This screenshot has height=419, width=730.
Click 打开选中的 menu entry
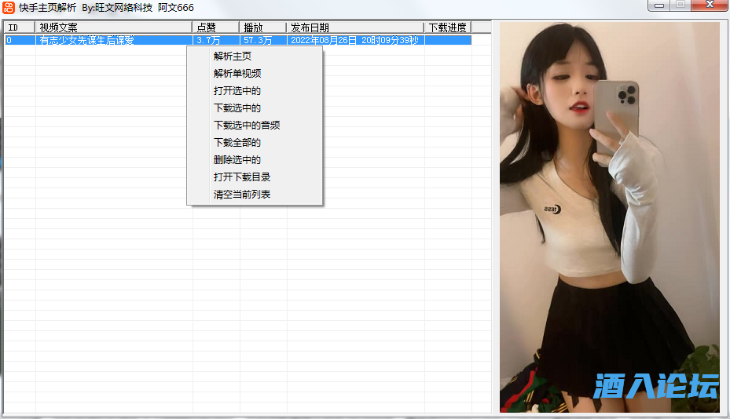tap(237, 91)
